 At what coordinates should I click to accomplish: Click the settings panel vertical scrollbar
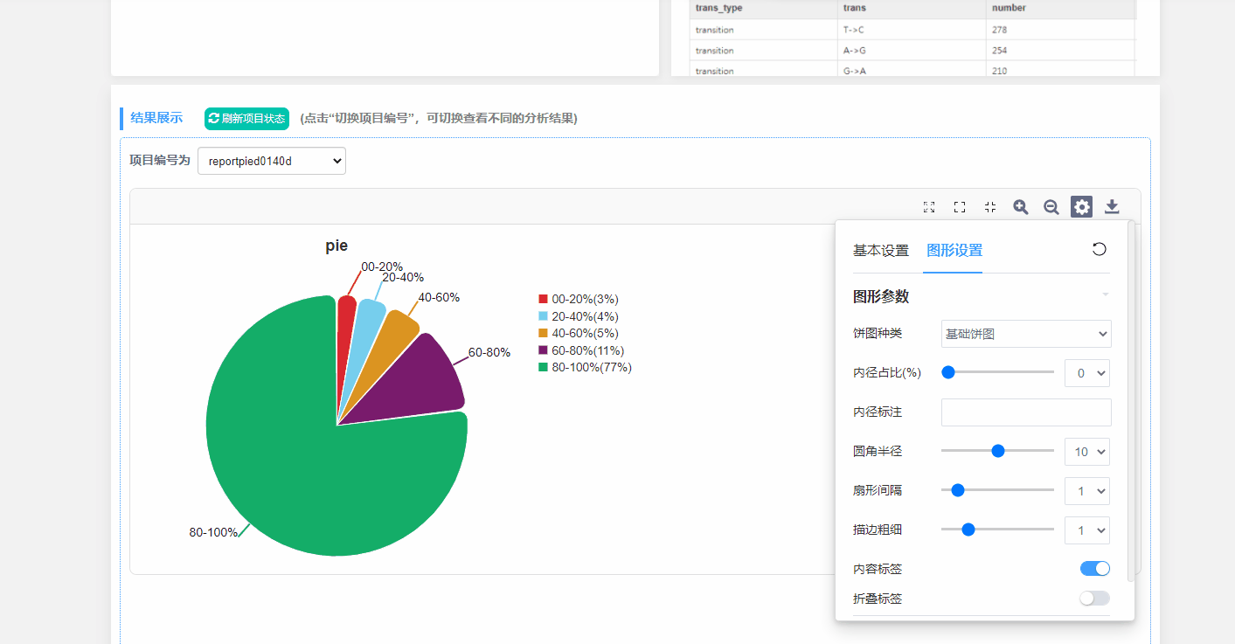1131,402
